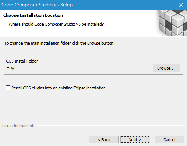Click the separator line beside Texas Instruments
This screenshot has height=146, width=187.
click(x=111, y=125)
